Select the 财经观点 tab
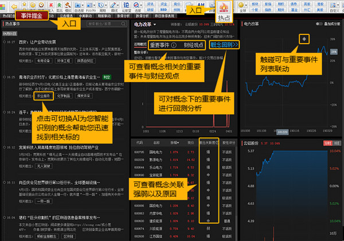344x241 pixels. (194, 45)
